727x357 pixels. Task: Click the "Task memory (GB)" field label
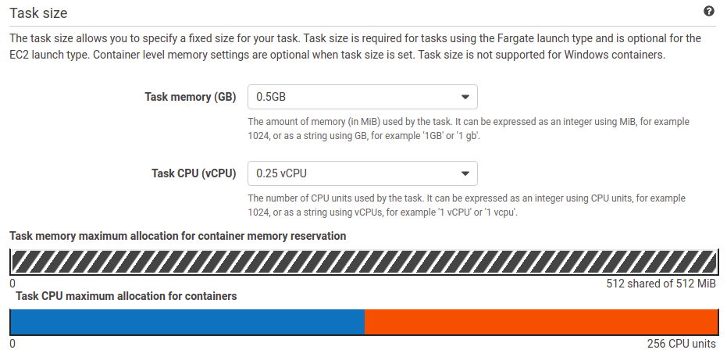coord(190,97)
